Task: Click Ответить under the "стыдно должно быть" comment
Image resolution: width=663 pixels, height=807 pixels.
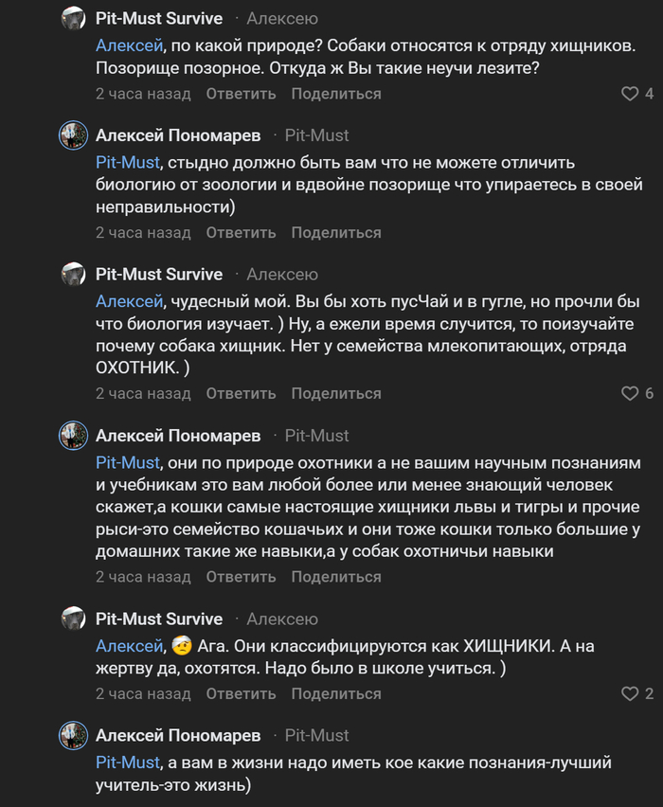Action: point(241,232)
